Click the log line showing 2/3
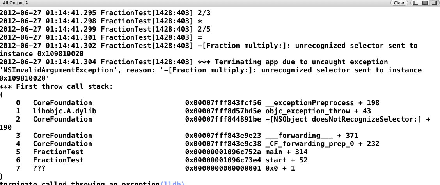Image resolution: width=440 pixels, height=185 pixels. [x=109, y=13]
